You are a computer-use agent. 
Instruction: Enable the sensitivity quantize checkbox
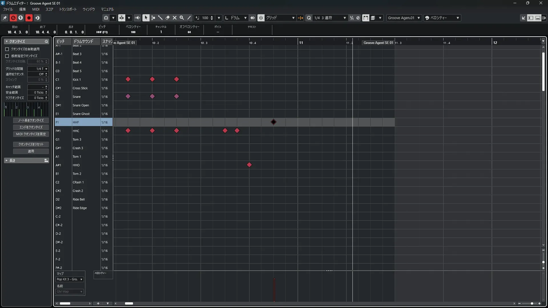pyautogui.click(x=7, y=56)
